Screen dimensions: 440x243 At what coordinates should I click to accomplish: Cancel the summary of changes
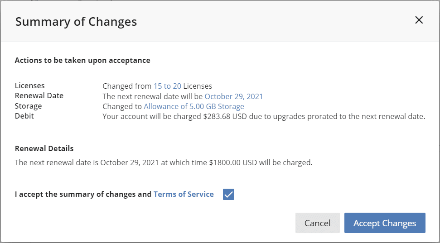317,223
